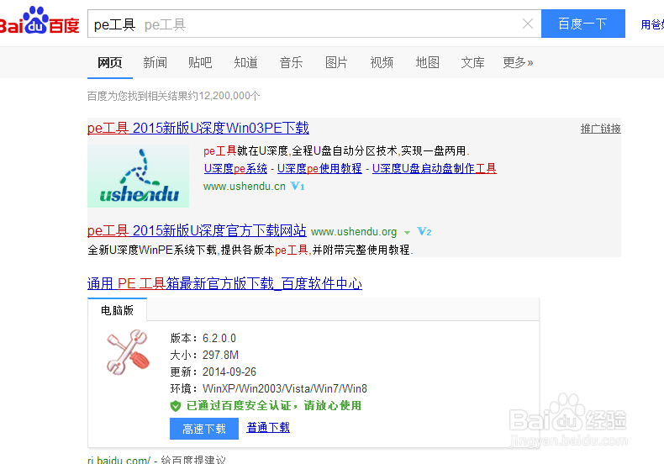Expand dropdown arrow beside www.ushendu.org
664x464 pixels.
pyautogui.click(x=407, y=233)
